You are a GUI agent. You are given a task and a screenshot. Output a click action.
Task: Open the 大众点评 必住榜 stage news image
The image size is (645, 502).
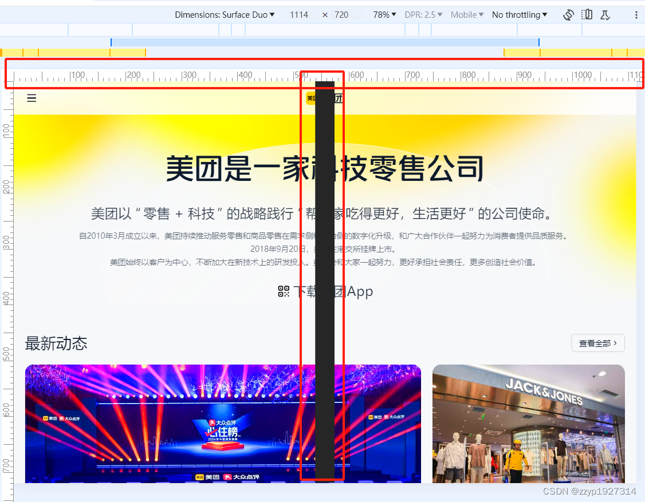pos(223,424)
